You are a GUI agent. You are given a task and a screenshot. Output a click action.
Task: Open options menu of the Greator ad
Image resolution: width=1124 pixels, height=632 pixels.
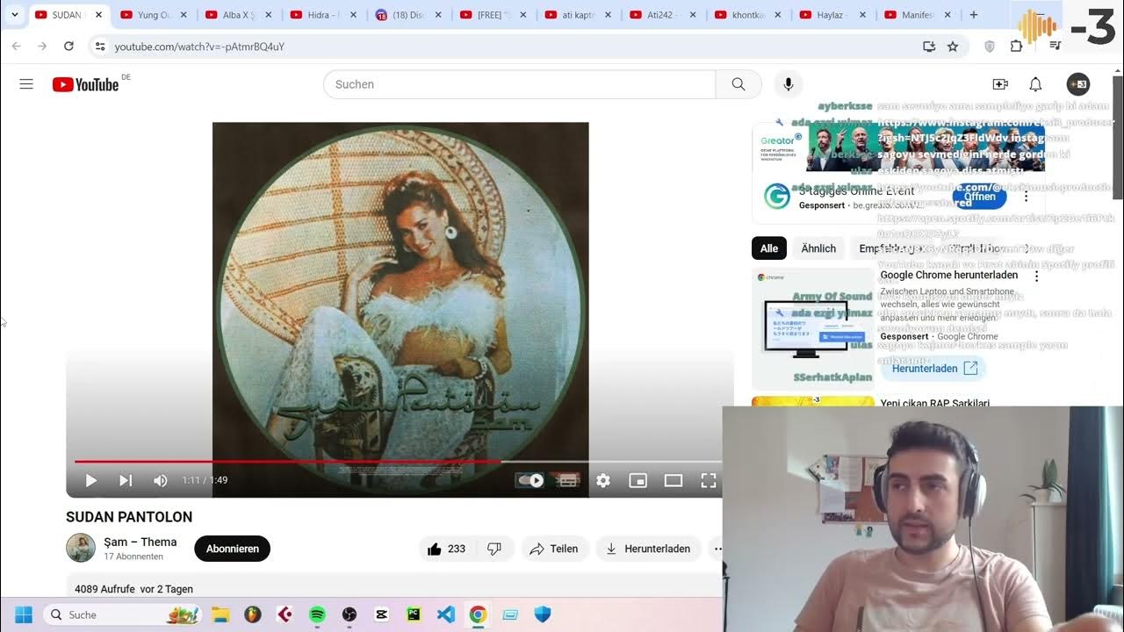click(x=1026, y=197)
